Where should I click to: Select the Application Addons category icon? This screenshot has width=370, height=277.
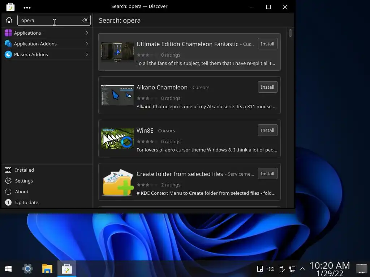click(8, 44)
